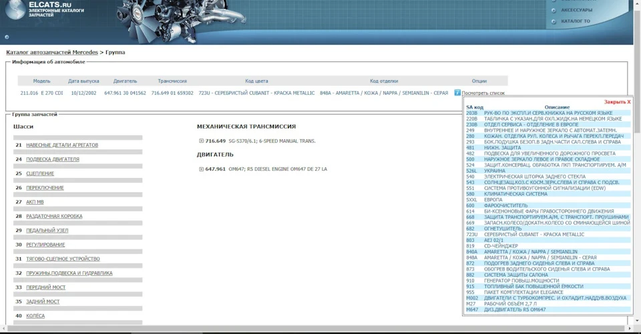Select SA code 682 Огнетушитель row
This screenshot has height=334, width=641.
pyautogui.click(x=548, y=229)
